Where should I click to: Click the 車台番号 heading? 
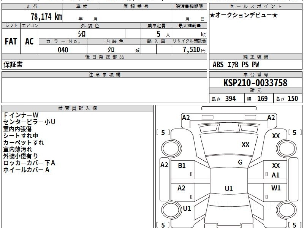coord(256,75)
